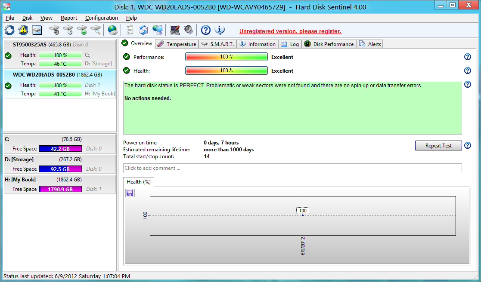The height and width of the screenshot is (282, 481).
Task: Click the refresh icon with yellow warning triangle
Action: (x=23, y=30)
